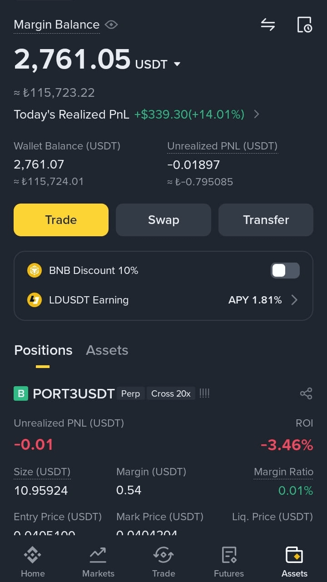Switch to the Assets tab
Image resolution: width=327 pixels, height=582 pixels.
[x=107, y=350]
